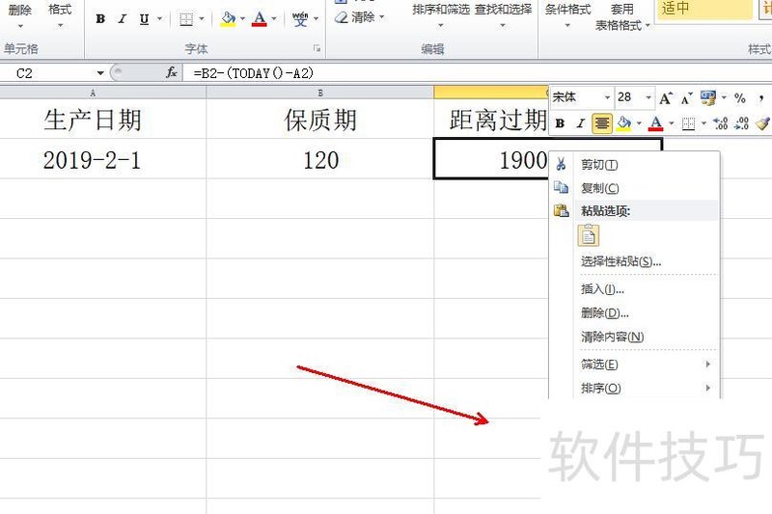Screen dimensions: 772x514
Task: Apply ribbon font color red A
Action: click(x=260, y=19)
